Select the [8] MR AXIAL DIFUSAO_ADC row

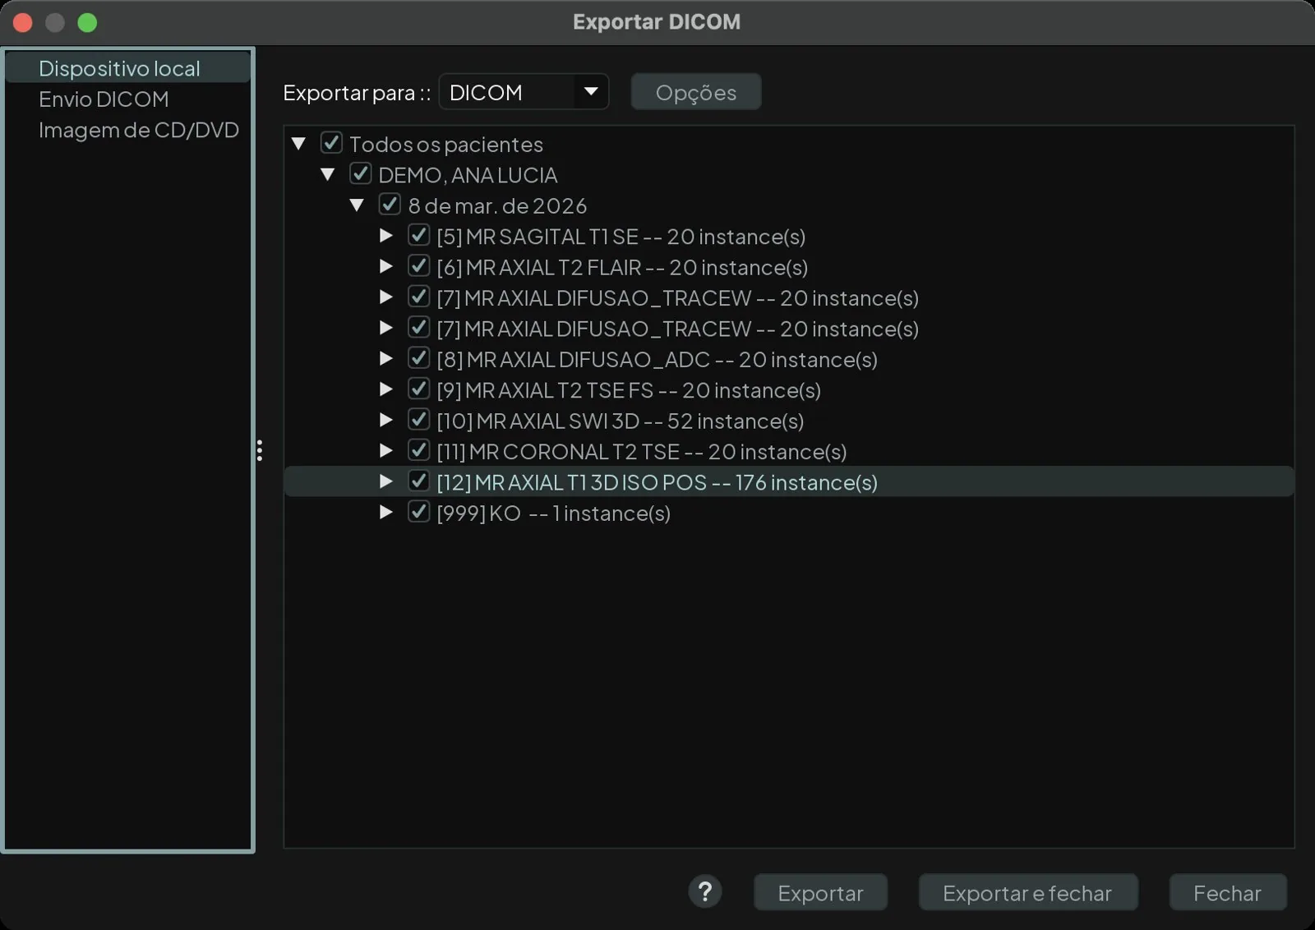(x=789, y=359)
